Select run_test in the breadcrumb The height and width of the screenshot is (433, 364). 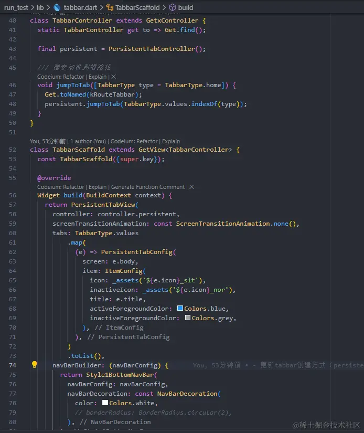16,7
